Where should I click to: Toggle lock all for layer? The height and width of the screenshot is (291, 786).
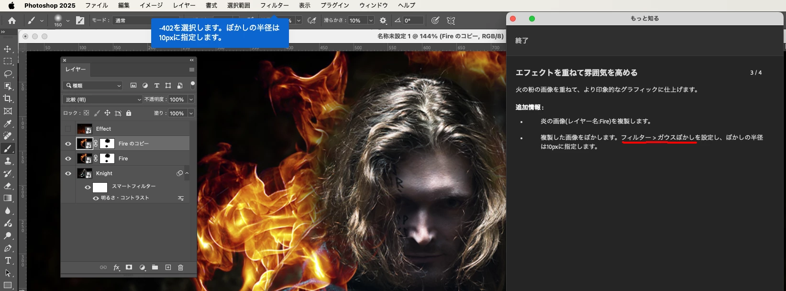coord(129,113)
